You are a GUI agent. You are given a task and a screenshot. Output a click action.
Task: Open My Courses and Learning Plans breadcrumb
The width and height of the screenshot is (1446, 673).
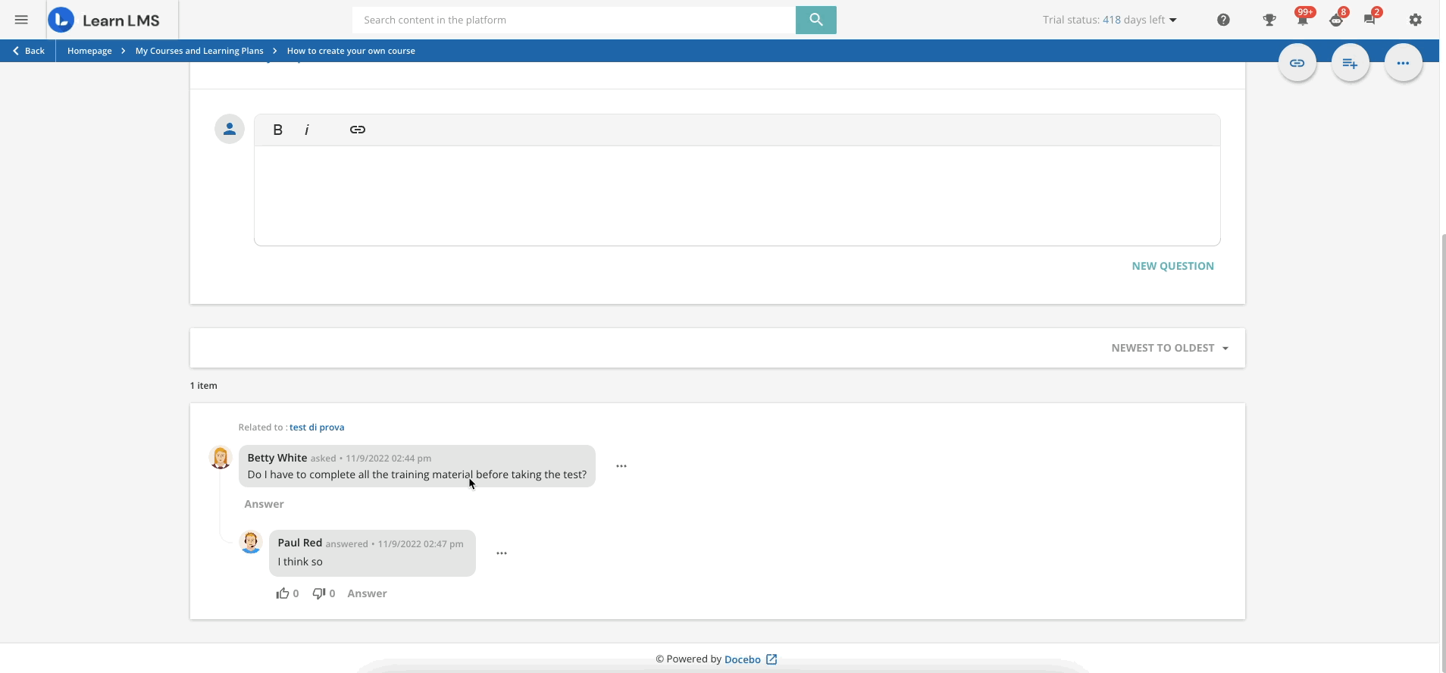199,51
